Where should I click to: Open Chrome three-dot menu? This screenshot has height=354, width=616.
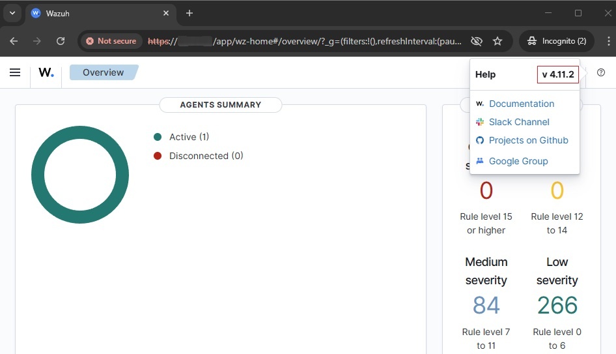[609, 41]
